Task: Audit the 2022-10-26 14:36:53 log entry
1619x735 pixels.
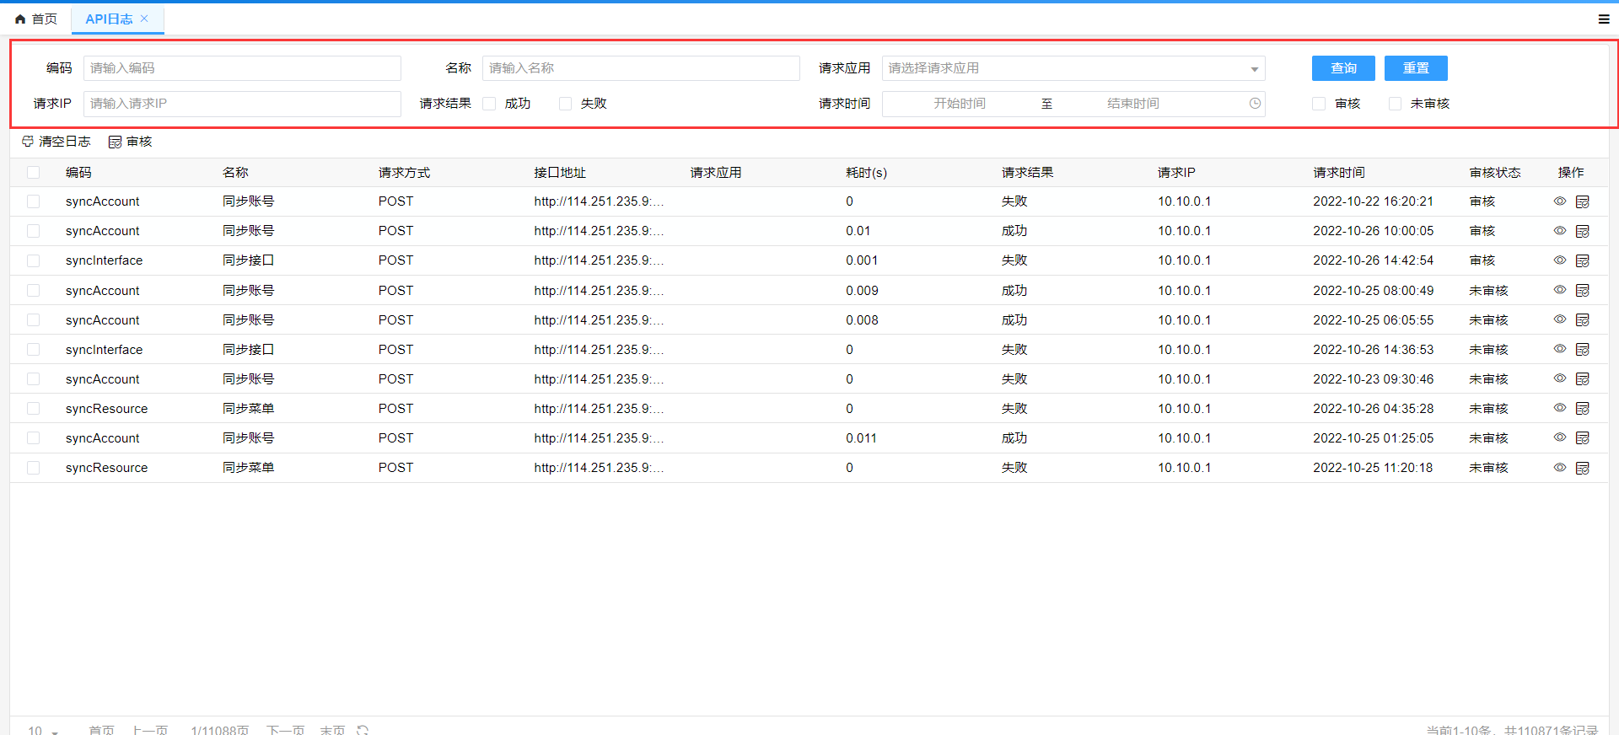Action: pos(1583,349)
